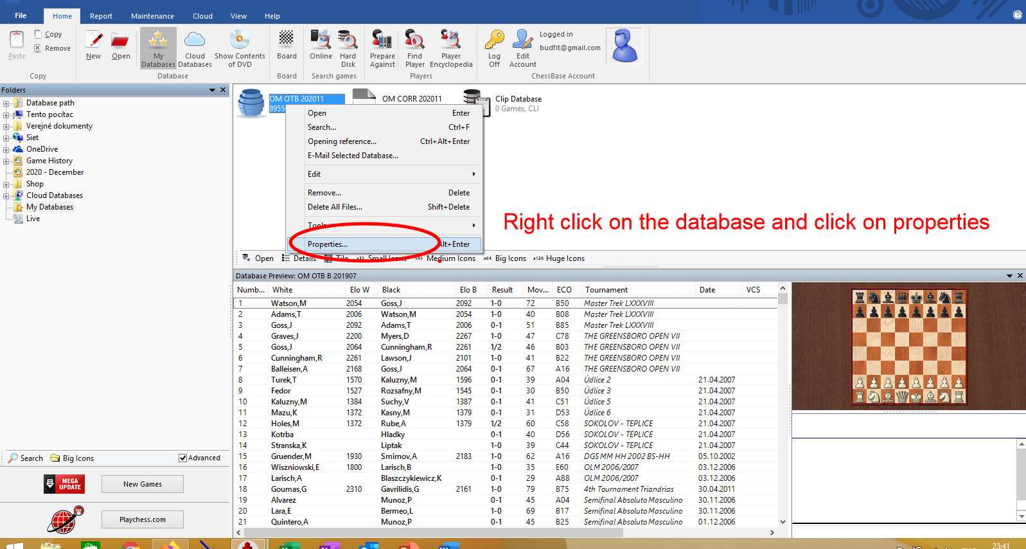The width and height of the screenshot is (1026, 549).
Task: Switch to Medium Icons view
Action: pos(446,258)
